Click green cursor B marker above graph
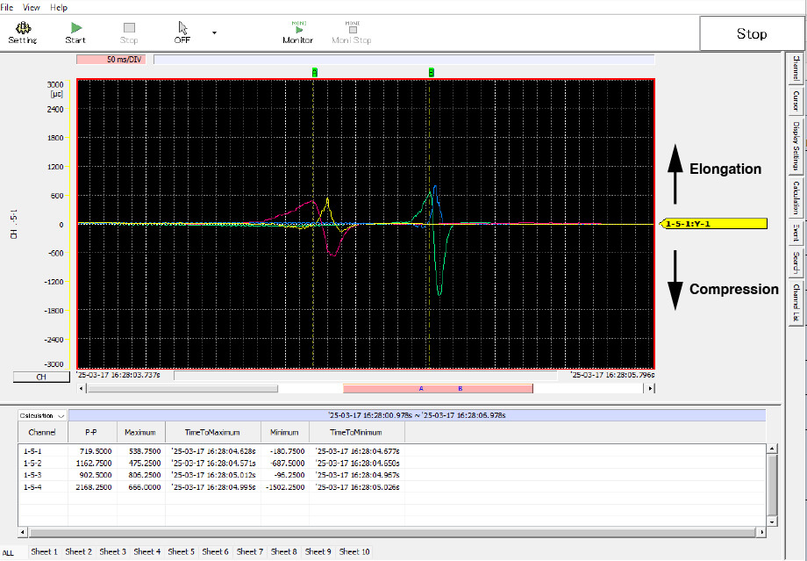Viewport: 807px width, 561px height. pos(431,72)
